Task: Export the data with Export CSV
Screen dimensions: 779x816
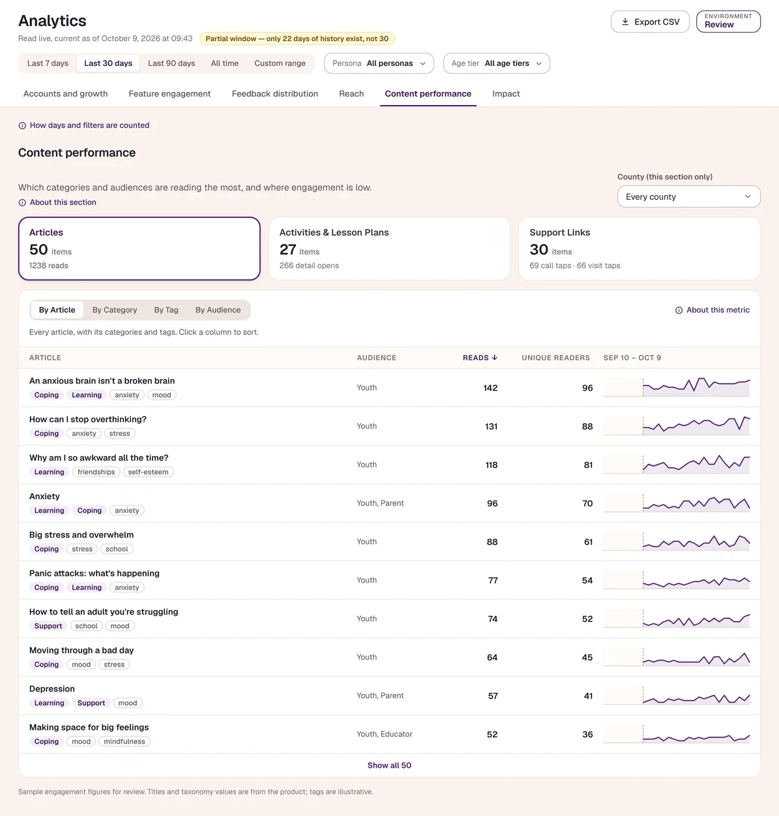Action: point(650,22)
